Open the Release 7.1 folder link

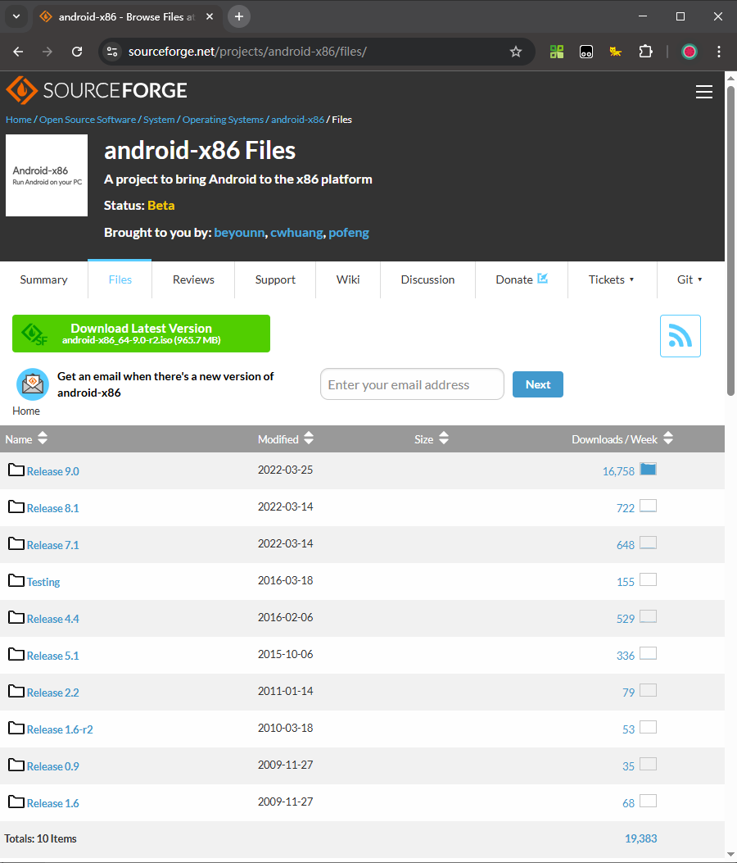click(52, 546)
